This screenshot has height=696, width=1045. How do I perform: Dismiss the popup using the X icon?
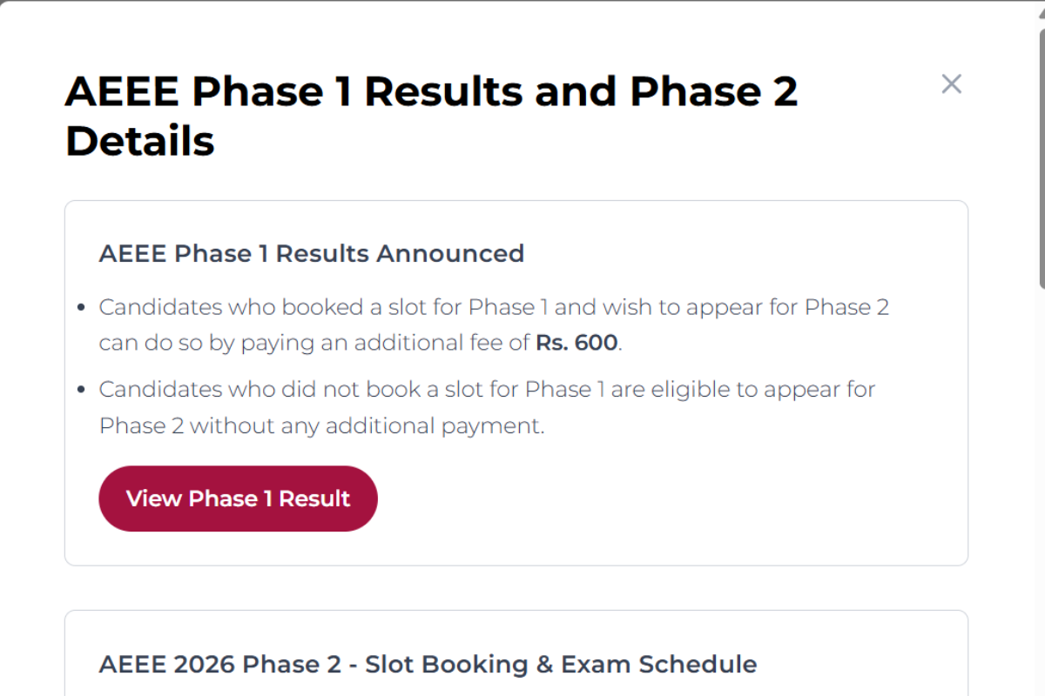[951, 84]
